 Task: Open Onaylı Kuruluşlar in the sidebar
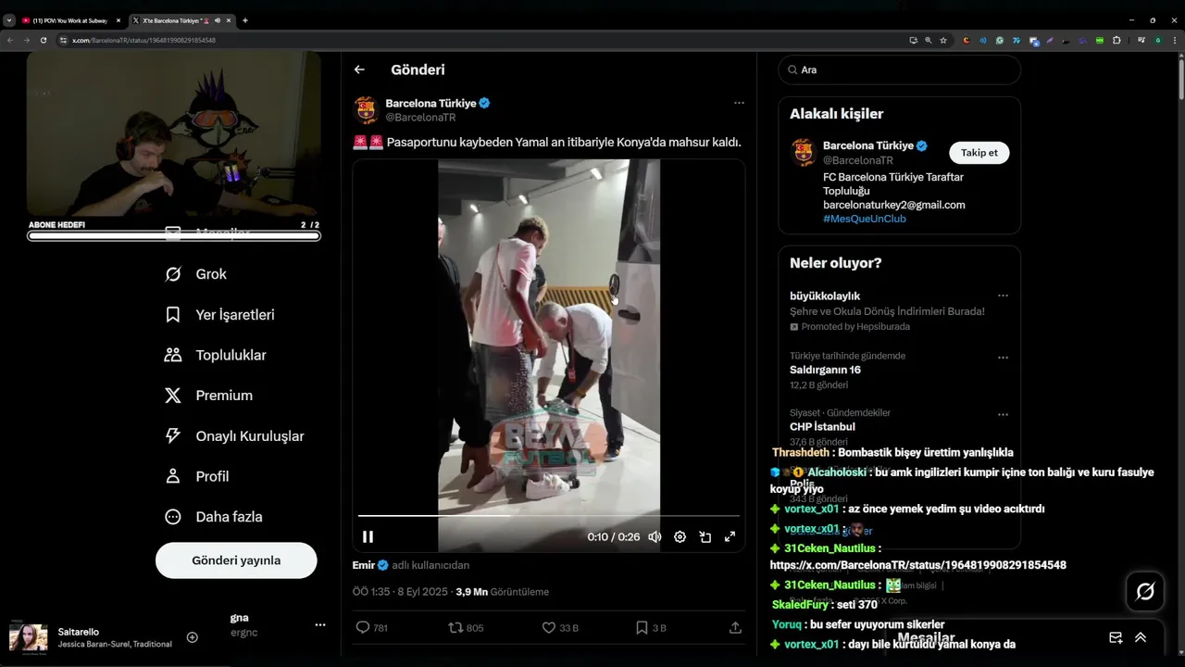pyautogui.click(x=234, y=436)
